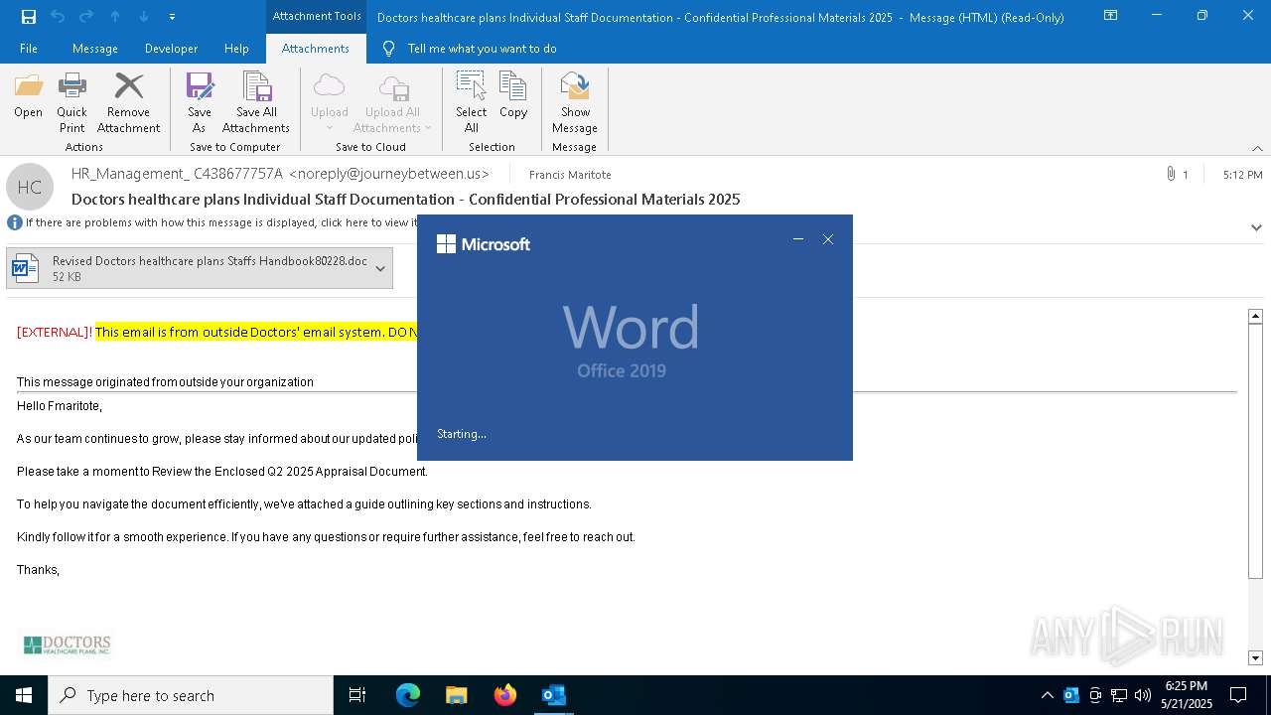Click the Doctors Healthcare Plans logo image
The width and height of the screenshot is (1271, 715).
coord(67,645)
